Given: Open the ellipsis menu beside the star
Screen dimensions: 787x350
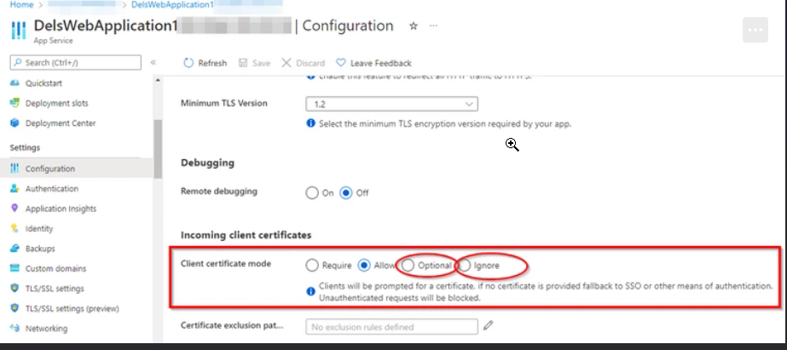Looking at the screenshot, I should coord(434,26).
